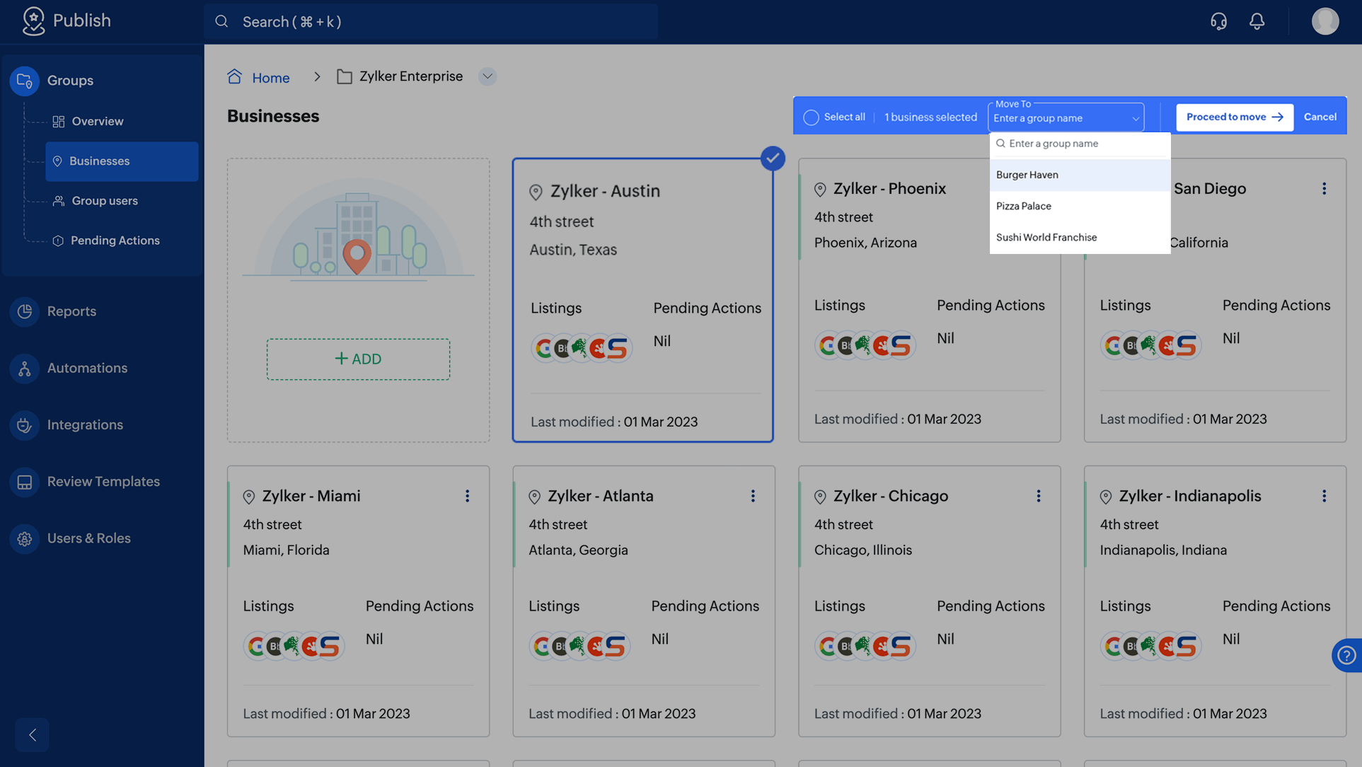The height and width of the screenshot is (767, 1362).
Task: Click the blue help question icon
Action: pyautogui.click(x=1346, y=655)
